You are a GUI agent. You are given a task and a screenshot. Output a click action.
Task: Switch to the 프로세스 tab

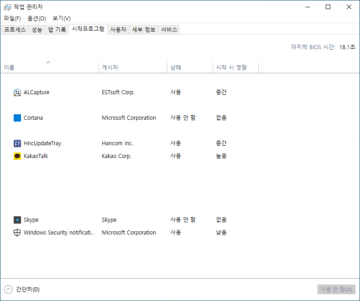15,30
